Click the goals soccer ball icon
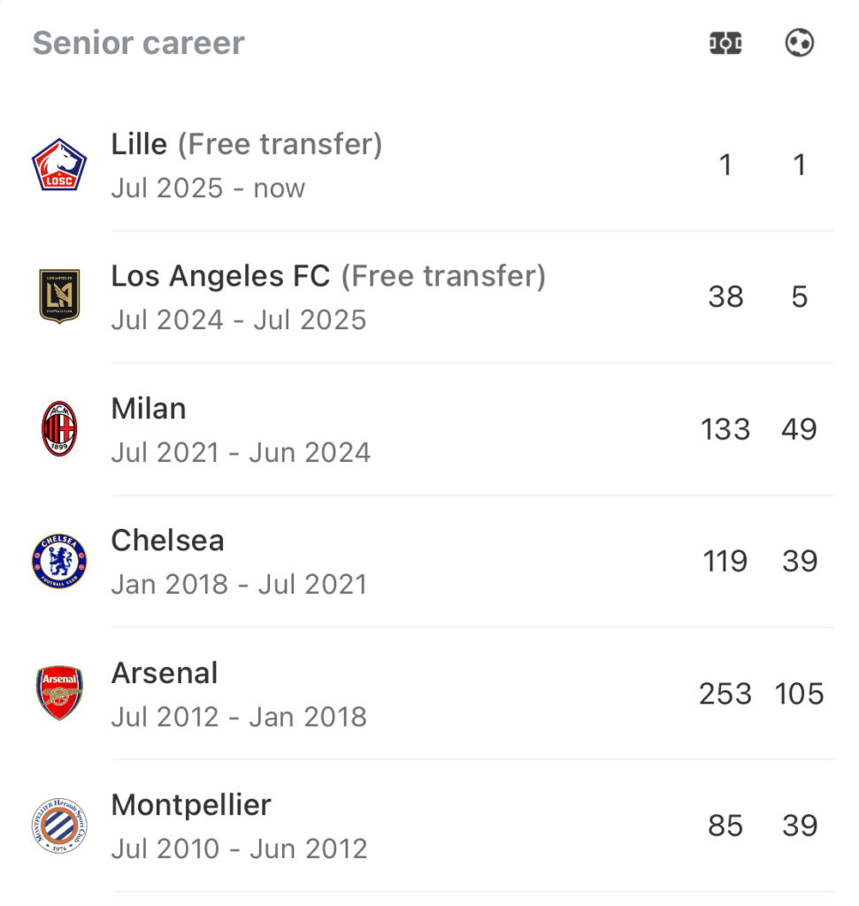This screenshot has width=859, height=906. coord(800,42)
